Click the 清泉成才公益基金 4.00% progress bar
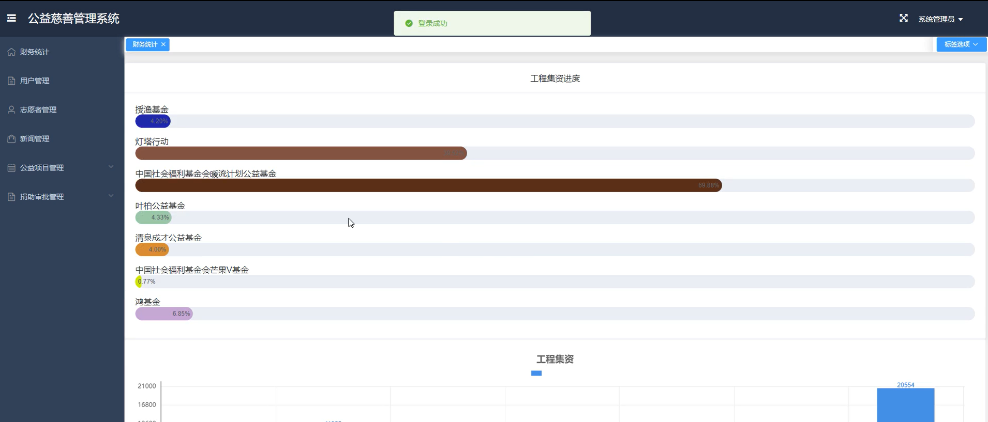The image size is (988, 422). tap(555, 249)
